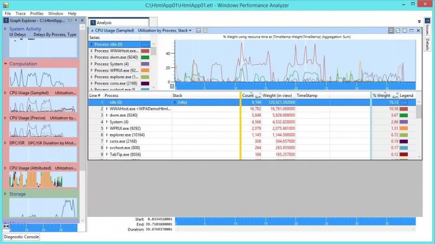Click the red WWAHost.exe series color swatch
Viewport: 435px width, 244px height.
click(145, 51)
